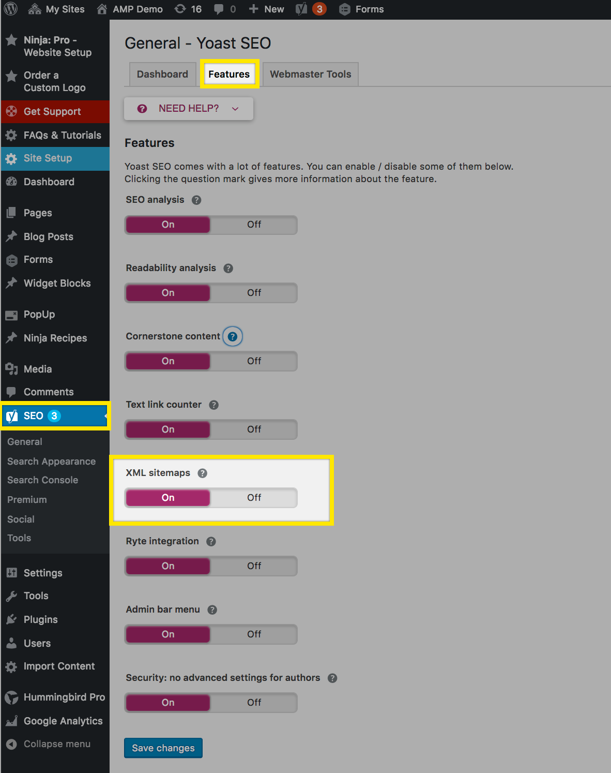Show help for Readability analysis

(228, 268)
